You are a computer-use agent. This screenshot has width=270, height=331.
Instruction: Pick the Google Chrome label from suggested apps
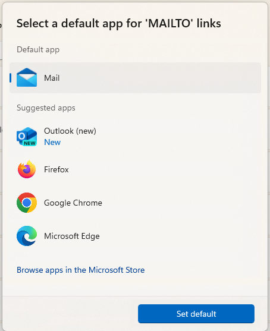click(x=73, y=203)
